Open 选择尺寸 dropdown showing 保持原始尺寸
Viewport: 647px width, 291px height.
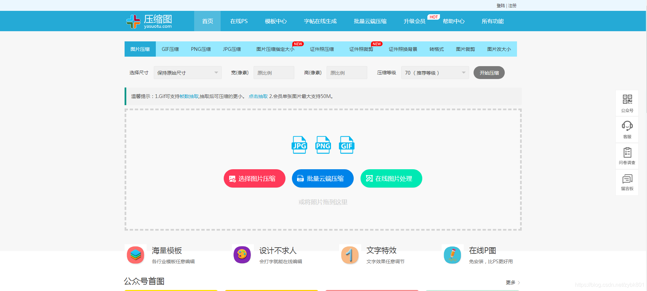(188, 73)
